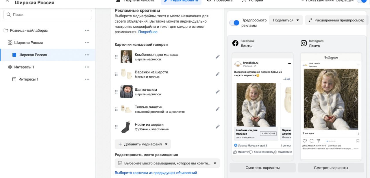Click the previous arrow on Instagram preview image
370x178 pixels.
pos(306,99)
